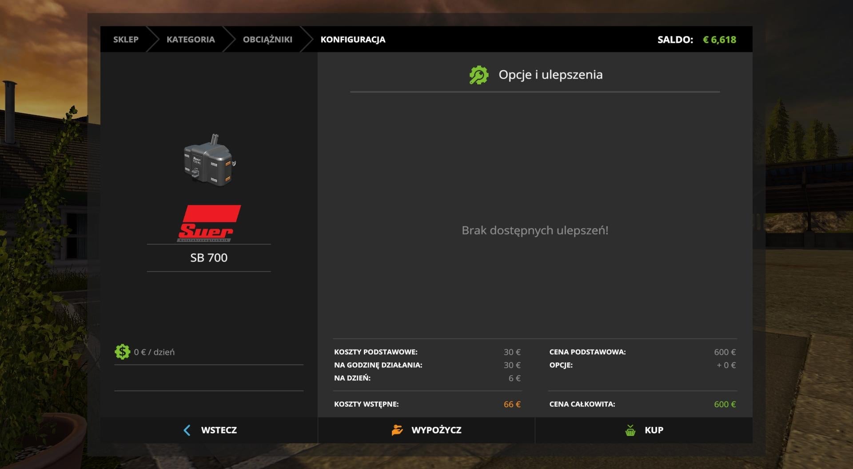Click the CENA CAŁKOWITA 600 € value
This screenshot has width=853, height=469.
tap(725, 404)
